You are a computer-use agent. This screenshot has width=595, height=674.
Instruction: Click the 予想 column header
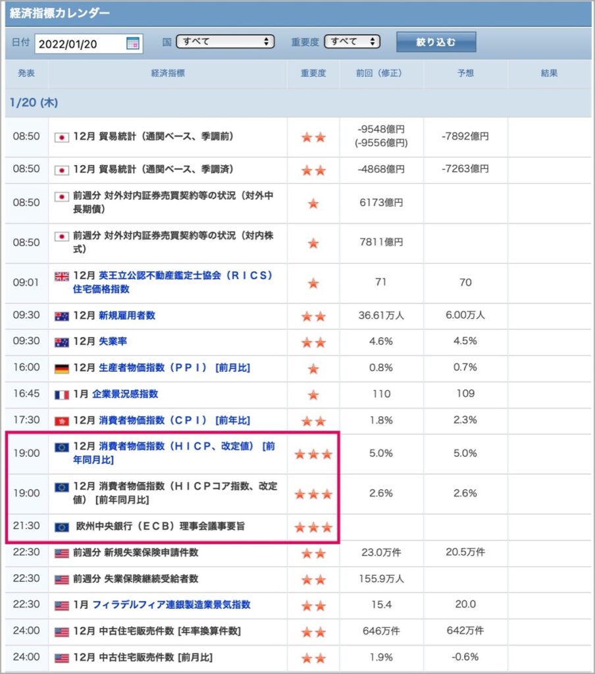pos(465,73)
